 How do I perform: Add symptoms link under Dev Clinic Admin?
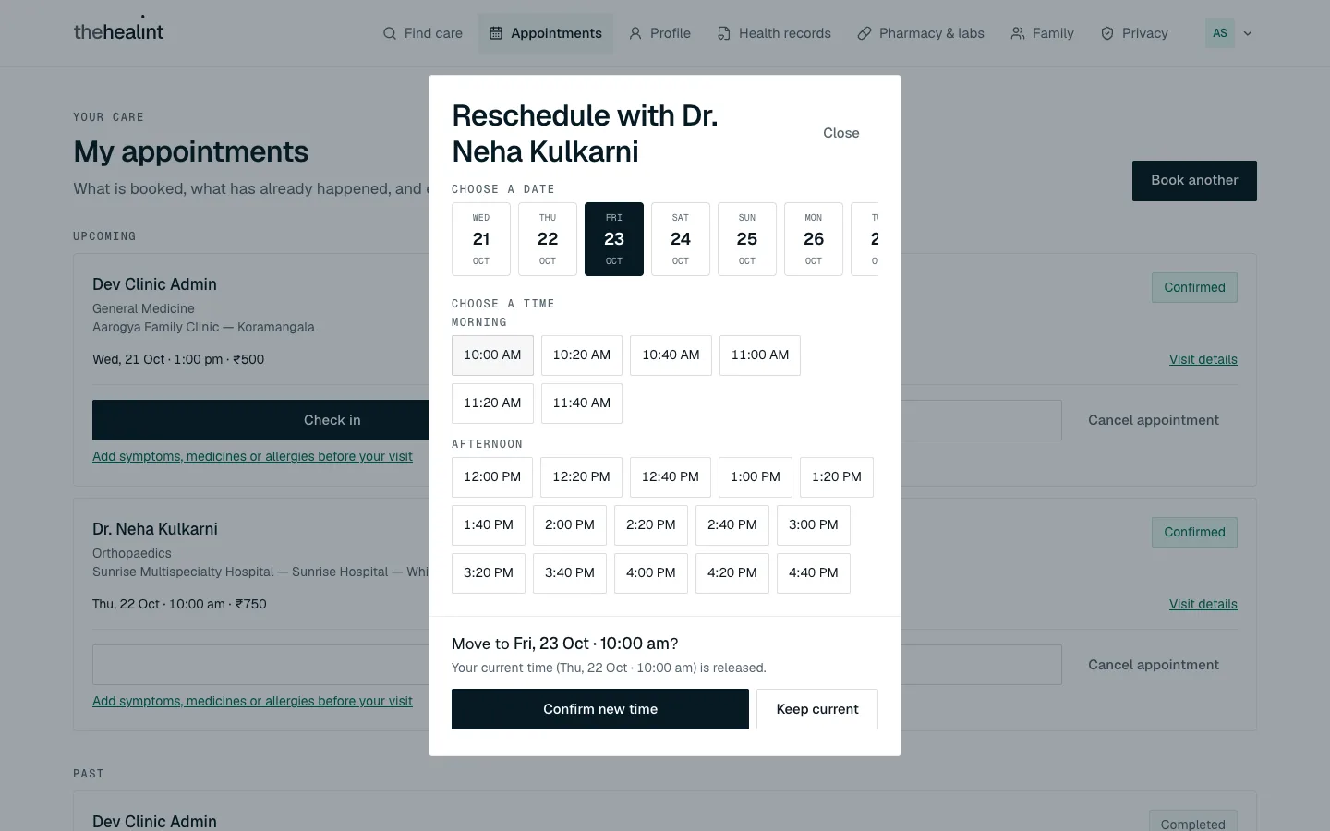pyautogui.click(x=252, y=456)
